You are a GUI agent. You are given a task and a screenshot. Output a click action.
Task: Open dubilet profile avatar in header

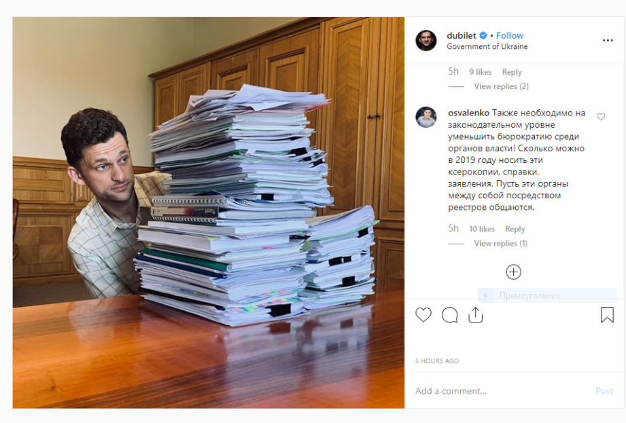click(x=426, y=40)
